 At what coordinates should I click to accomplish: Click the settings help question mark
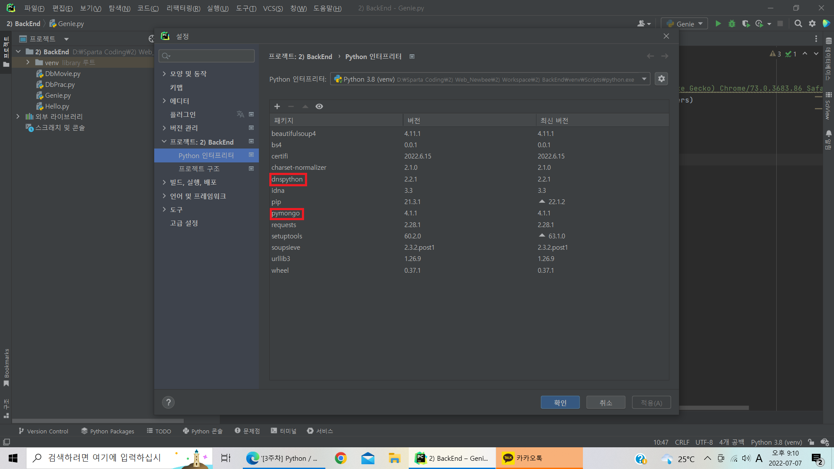tap(168, 402)
